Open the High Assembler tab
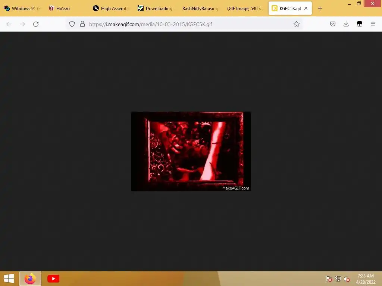 (111, 8)
